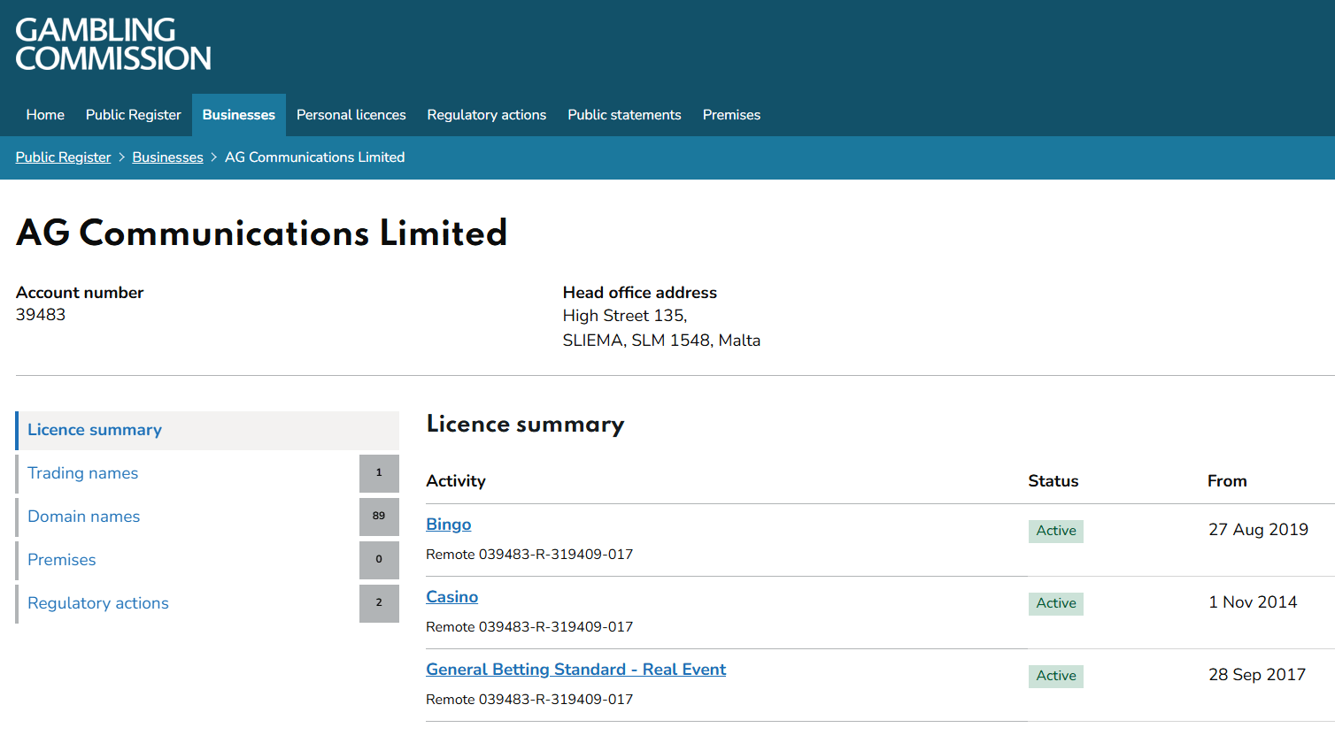Screen dimensions: 1335x743
Task: Select the address line SLIEMA, SLM 1548, Malta
Action: pyautogui.click(x=661, y=341)
